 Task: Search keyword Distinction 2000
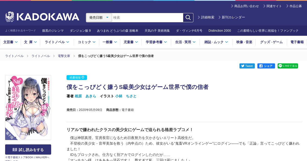[220, 31]
